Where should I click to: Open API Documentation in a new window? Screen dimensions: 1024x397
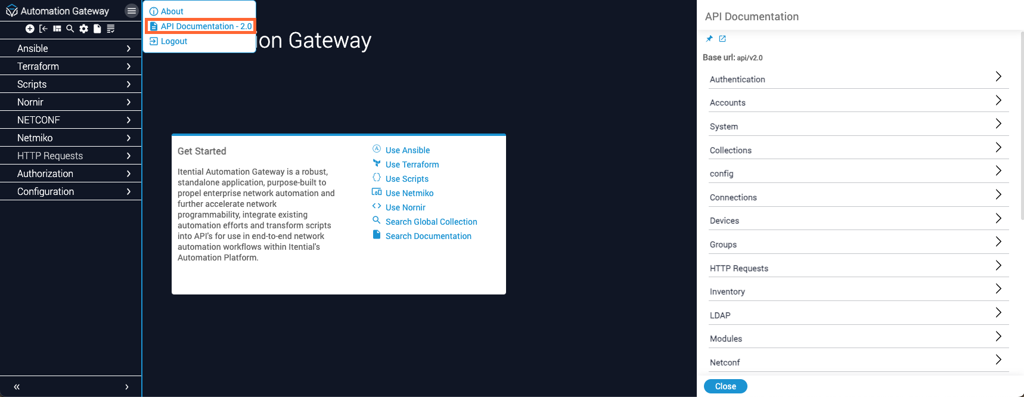tap(722, 39)
